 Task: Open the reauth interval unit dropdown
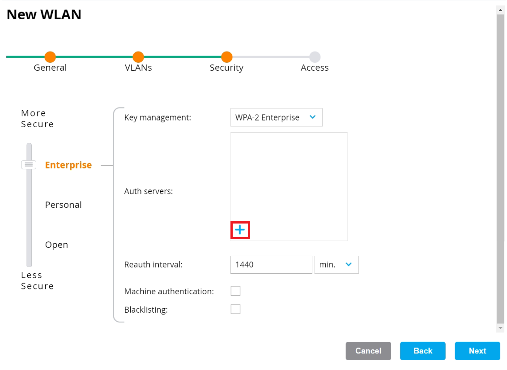pyautogui.click(x=336, y=265)
